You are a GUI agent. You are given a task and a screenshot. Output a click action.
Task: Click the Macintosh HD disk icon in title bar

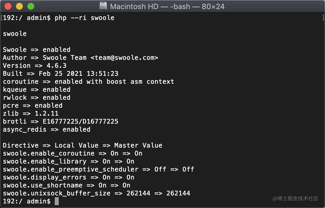(103, 6)
